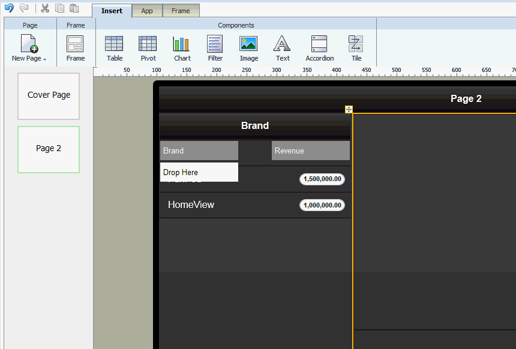Click the horizontal ruler at 300
Screen dimensions: 516x349
pyautogui.click(x=277, y=71)
